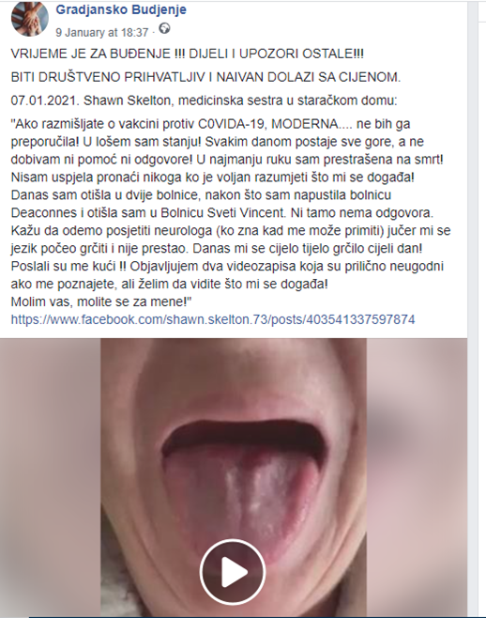Click the round play button on video

tap(233, 571)
